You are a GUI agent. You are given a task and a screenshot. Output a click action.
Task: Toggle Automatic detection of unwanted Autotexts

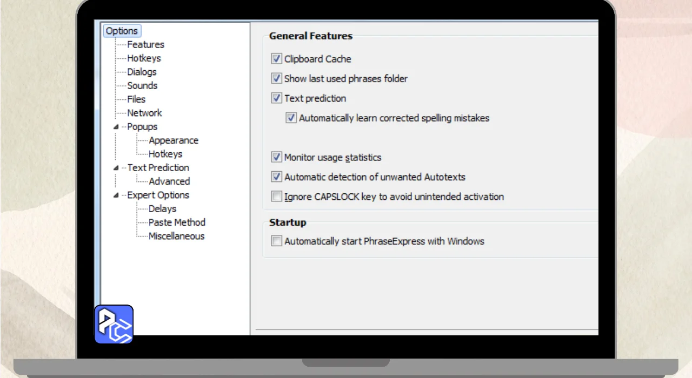point(277,177)
